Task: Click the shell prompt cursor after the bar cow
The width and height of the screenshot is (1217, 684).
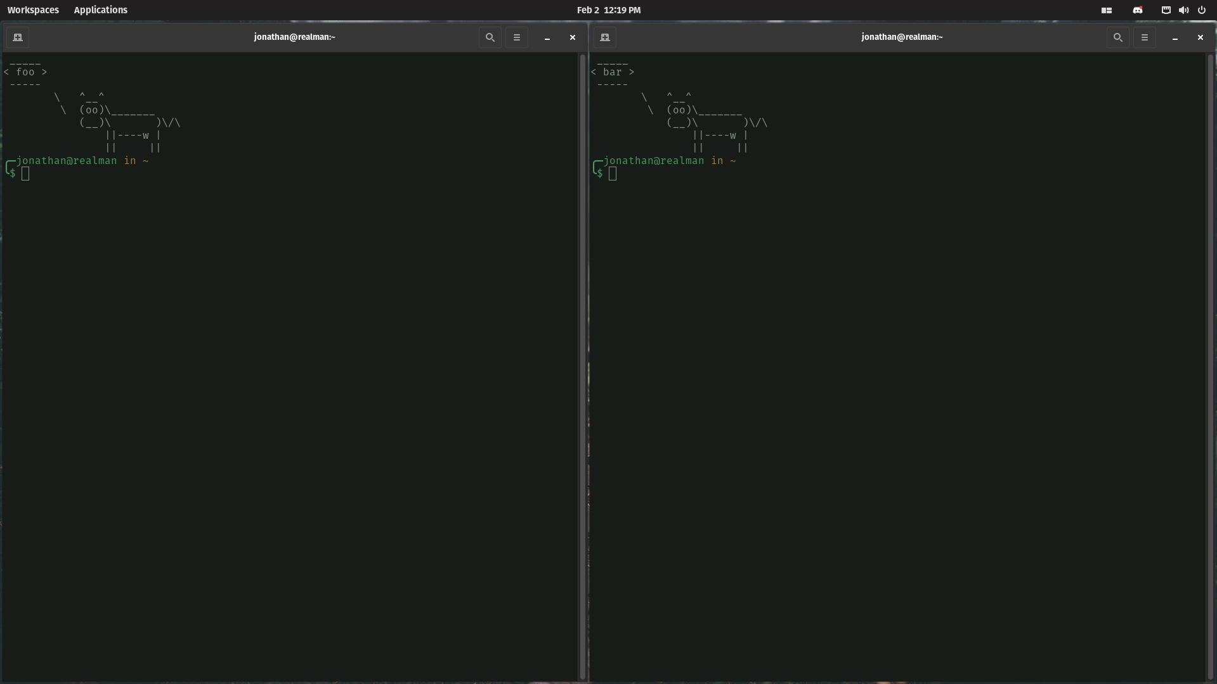Action: [x=613, y=173]
